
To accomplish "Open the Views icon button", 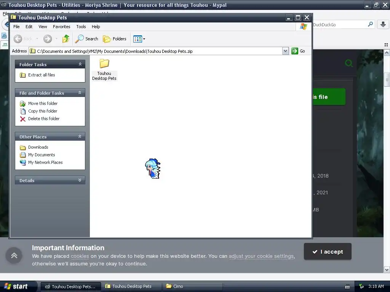I will point(137,39).
